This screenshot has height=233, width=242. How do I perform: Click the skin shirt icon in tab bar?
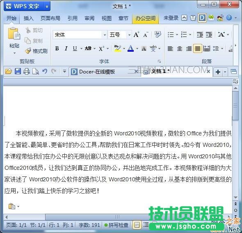click(193, 18)
